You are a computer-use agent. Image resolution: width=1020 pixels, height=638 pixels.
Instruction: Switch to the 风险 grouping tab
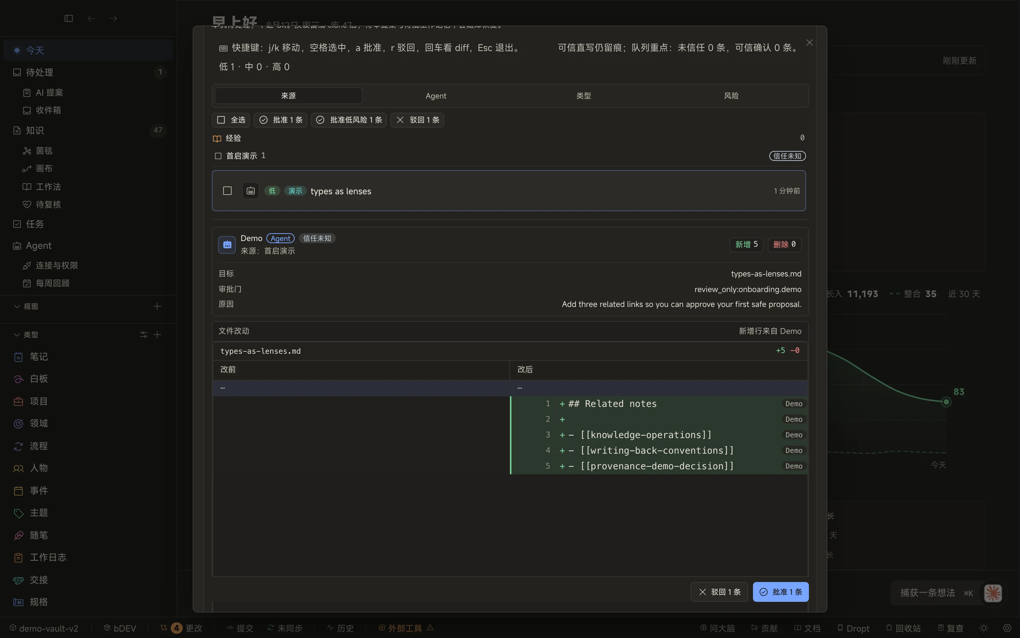[731, 96]
